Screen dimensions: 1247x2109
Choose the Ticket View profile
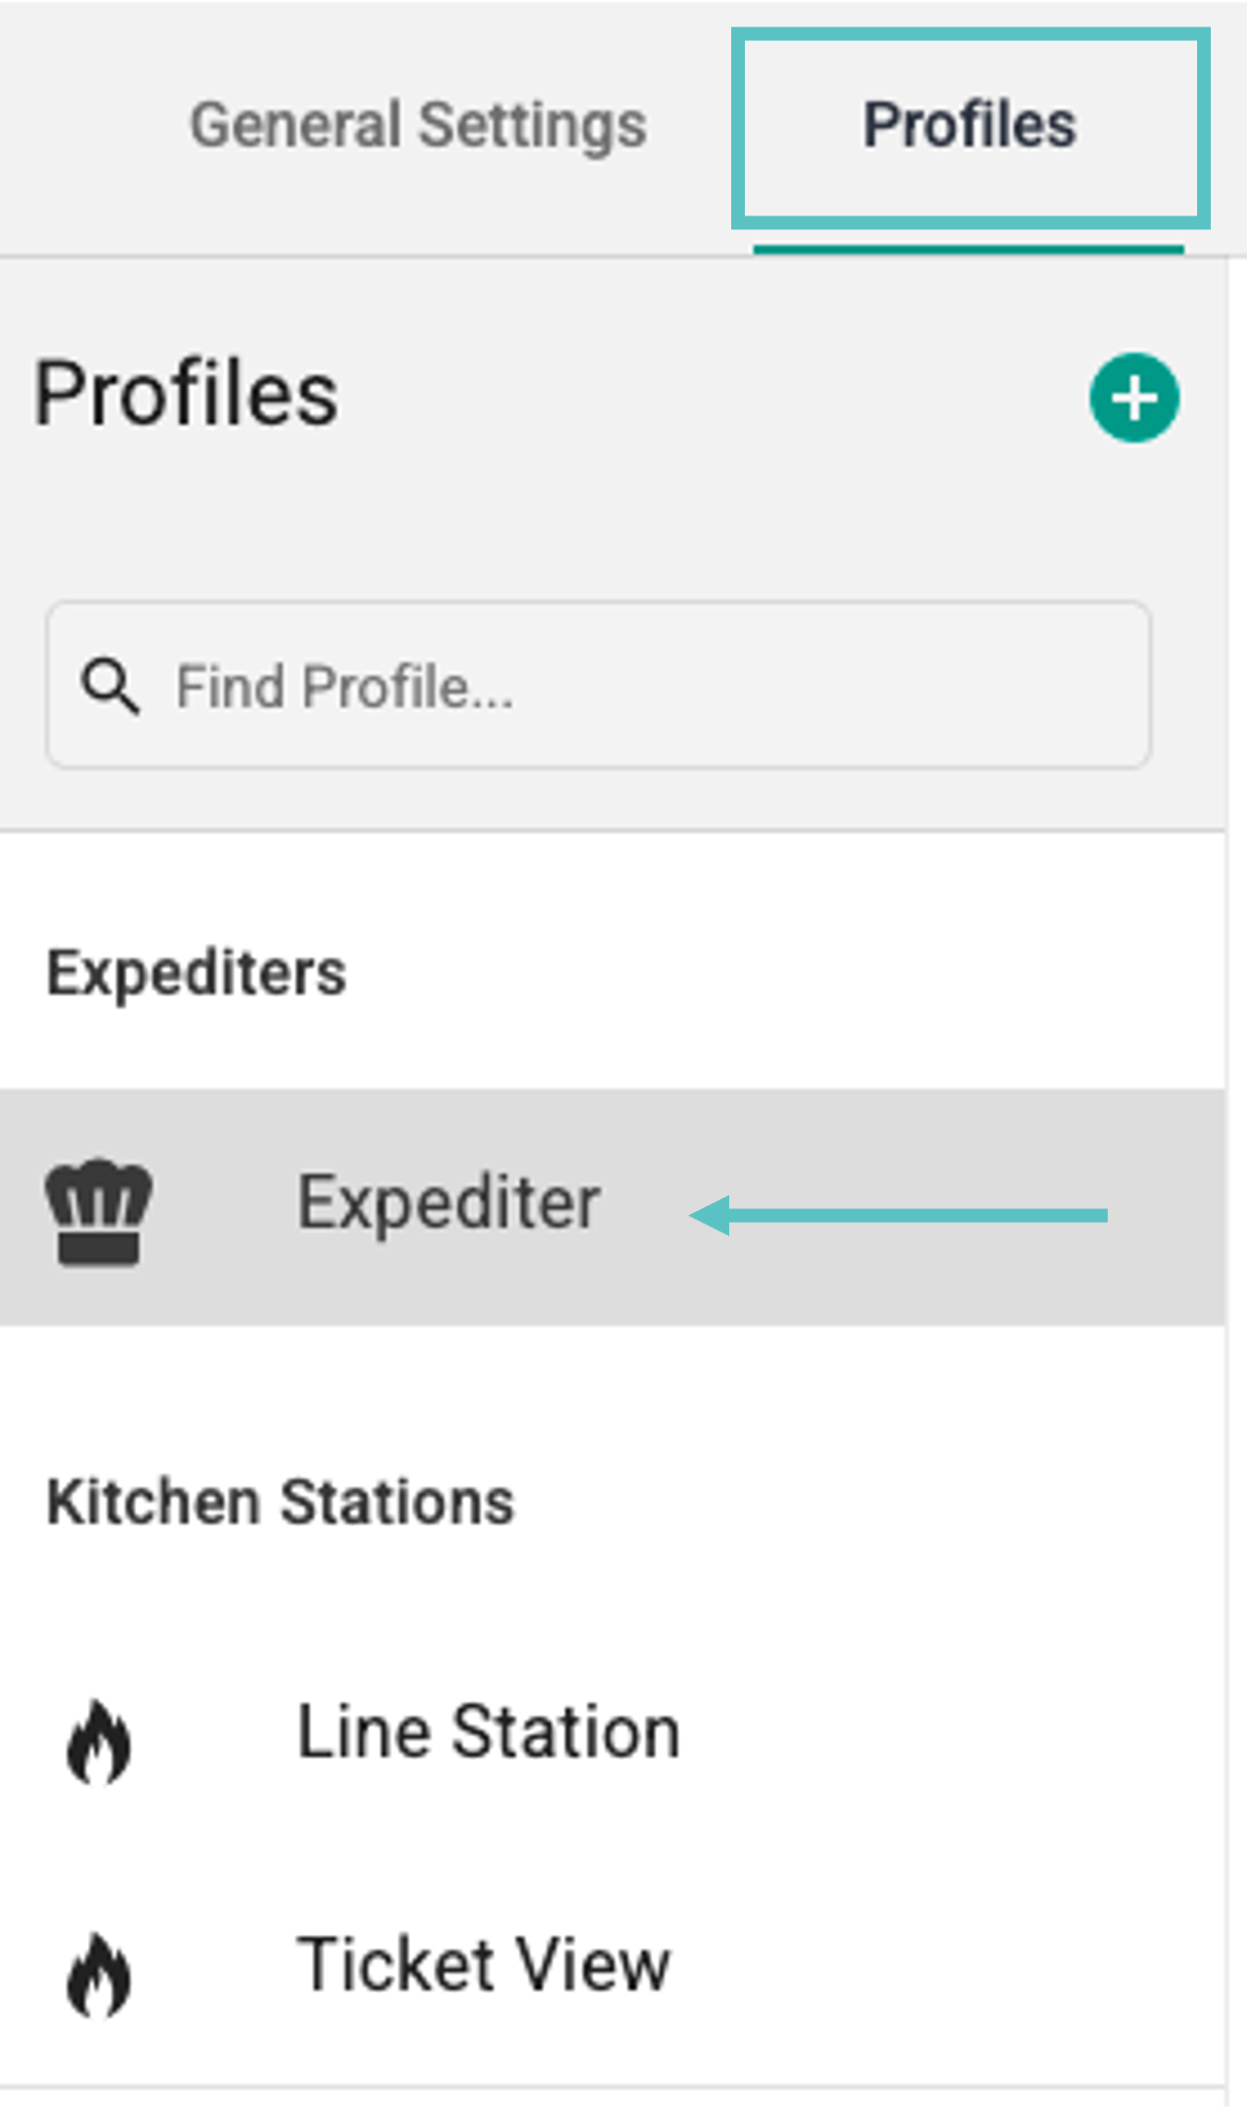click(x=484, y=1965)
